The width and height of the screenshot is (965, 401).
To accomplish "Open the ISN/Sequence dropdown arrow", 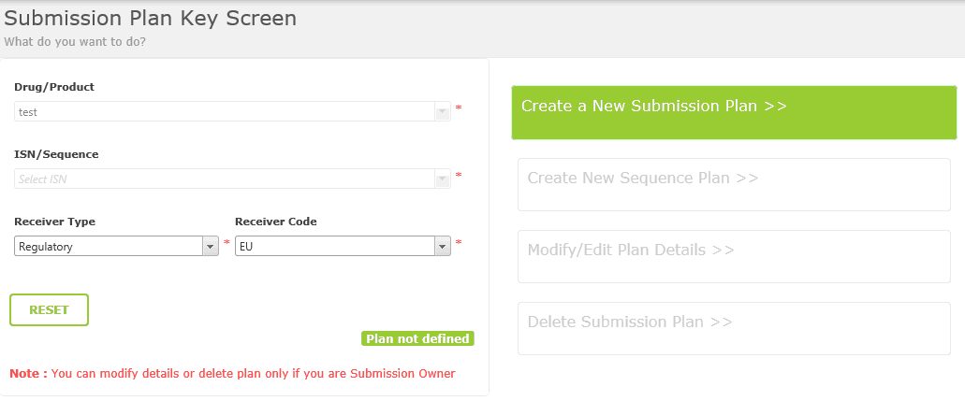I will point(443,179).
